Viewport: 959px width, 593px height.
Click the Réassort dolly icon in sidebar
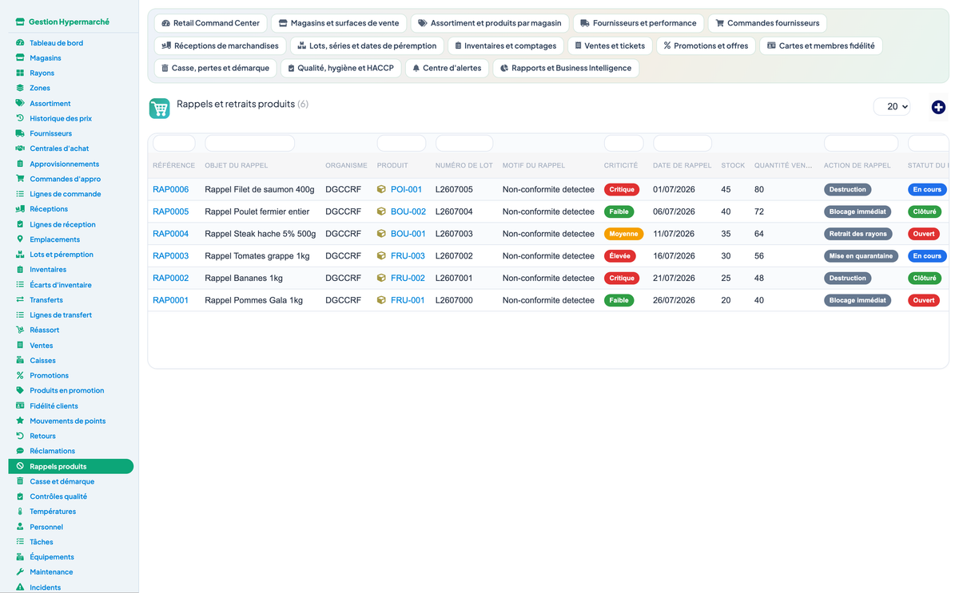(20, 330)
